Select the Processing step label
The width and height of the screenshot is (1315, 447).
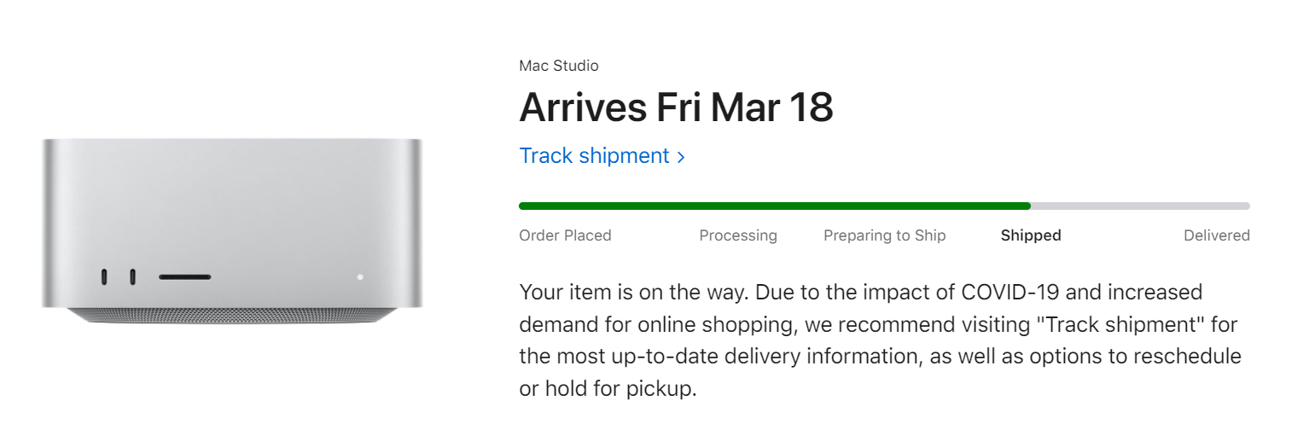pyautogui.click(x=738, y=235)
